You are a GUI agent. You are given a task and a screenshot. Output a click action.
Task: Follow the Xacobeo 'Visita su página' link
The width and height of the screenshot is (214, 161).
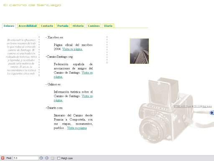[x=72, y=49]
